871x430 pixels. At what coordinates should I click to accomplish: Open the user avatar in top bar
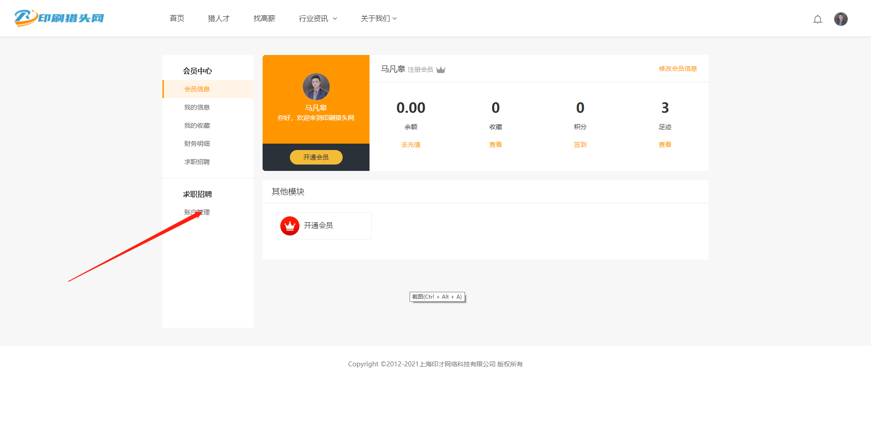click(x=841, y=19)
